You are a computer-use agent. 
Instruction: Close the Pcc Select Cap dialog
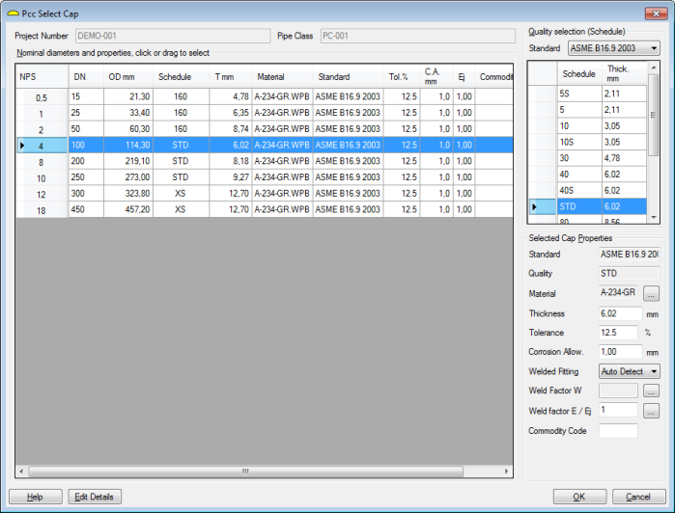[x=656, y=13]
